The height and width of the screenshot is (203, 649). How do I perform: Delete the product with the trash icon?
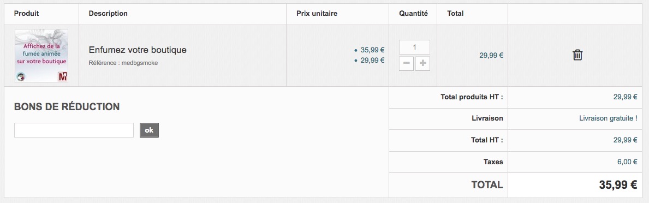(577, 55)
